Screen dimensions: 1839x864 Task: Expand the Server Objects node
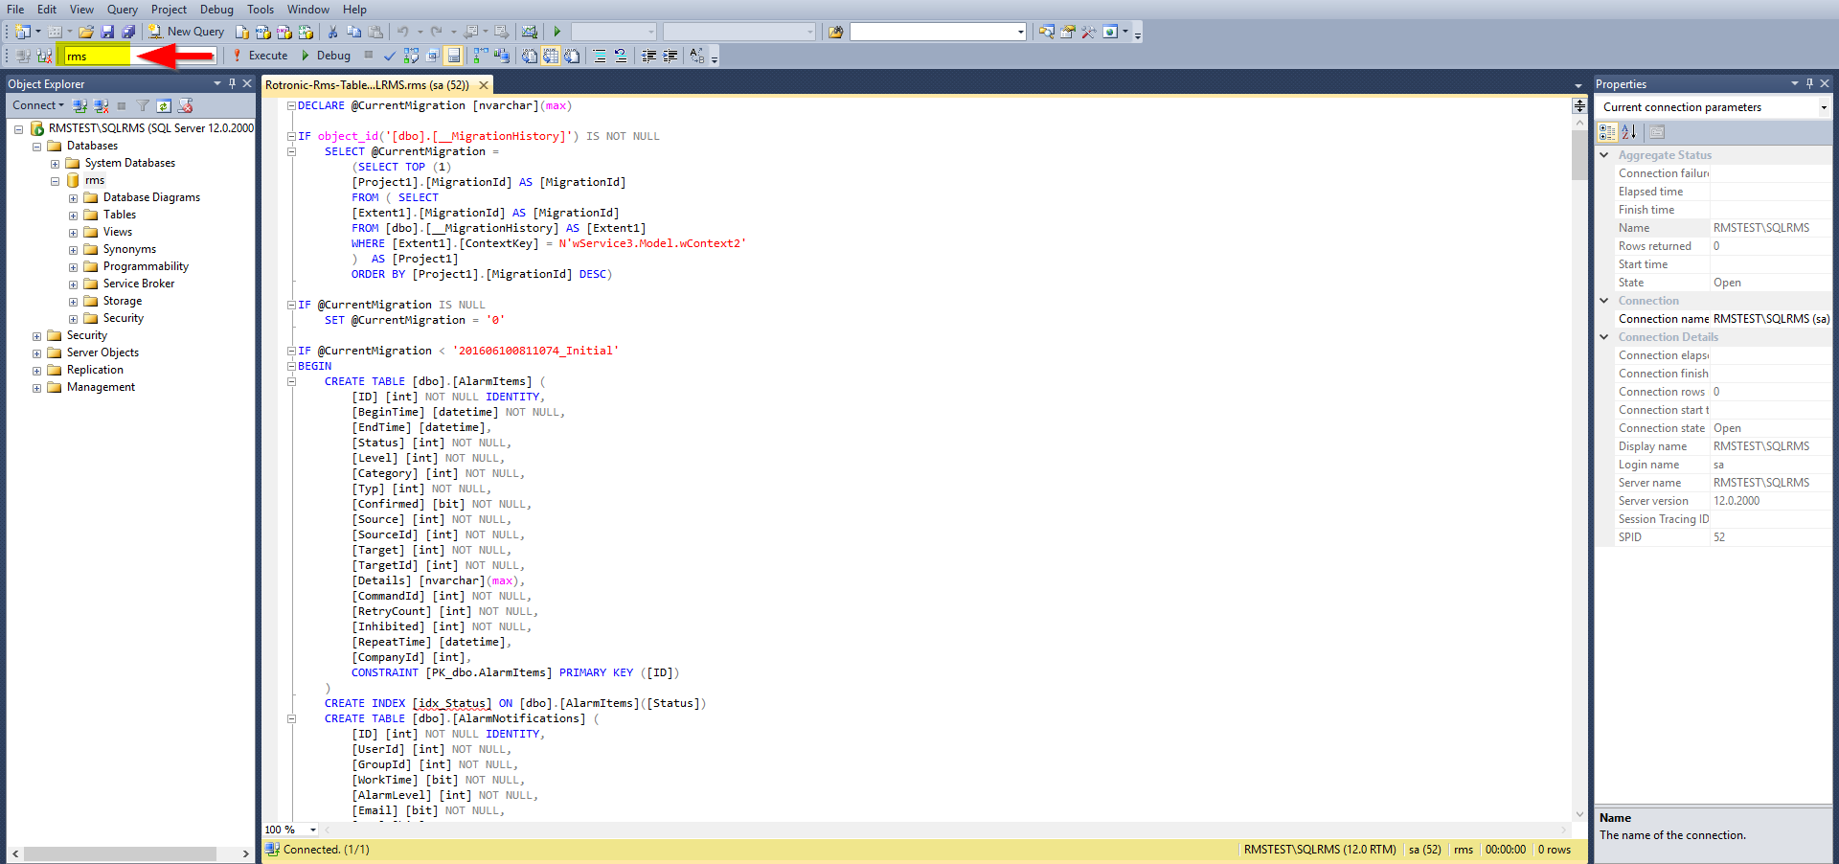[x=36, y=353]
